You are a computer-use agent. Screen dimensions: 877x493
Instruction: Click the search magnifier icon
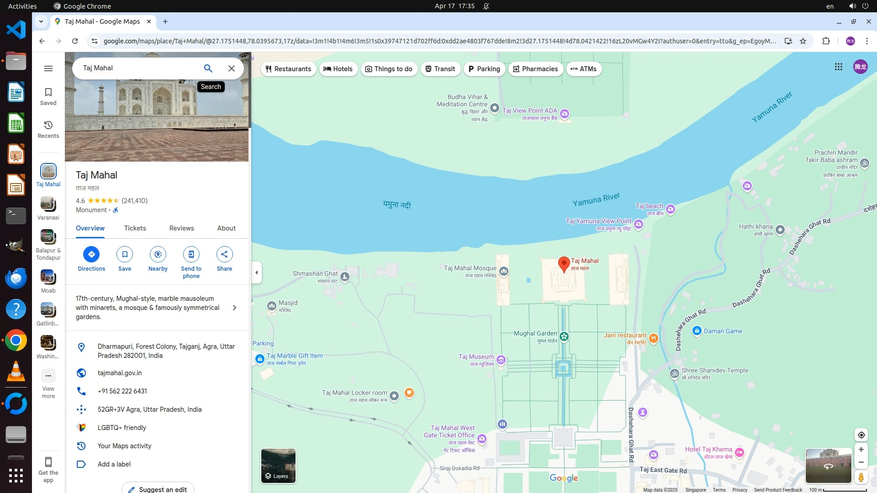[x=208, y=68]
